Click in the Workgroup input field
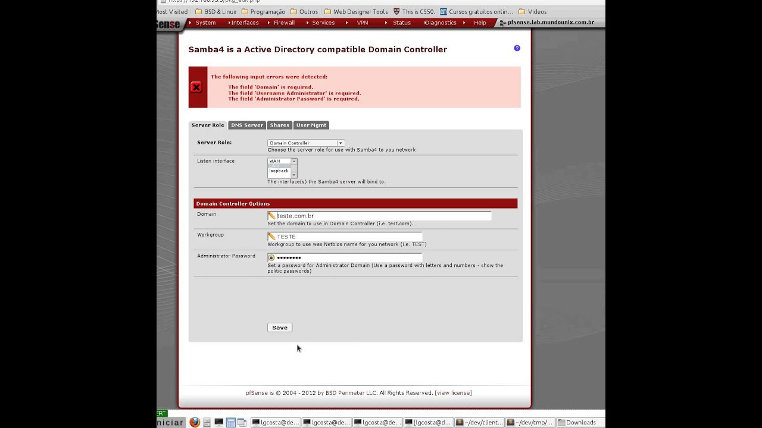Image resolution: width=762 pixels, height=428 pixels. 345,237
